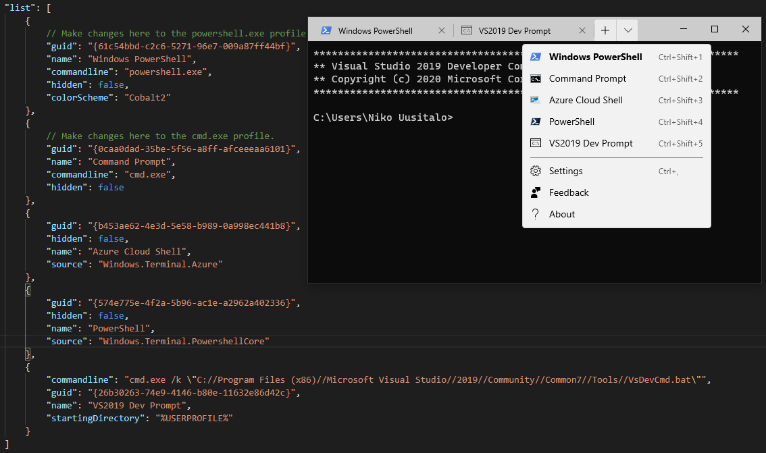766x453 pixels.
Task: Click PowerShell icon on Windows PowerShell tab
Action: pyautogui.click(x=326, y=30)
